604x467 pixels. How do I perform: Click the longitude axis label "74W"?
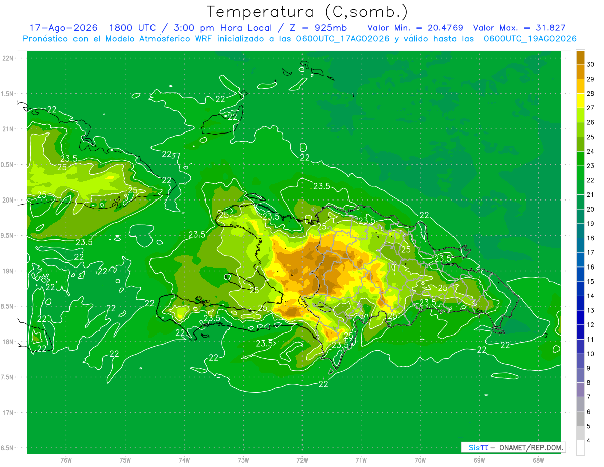(x=184, y=460)
